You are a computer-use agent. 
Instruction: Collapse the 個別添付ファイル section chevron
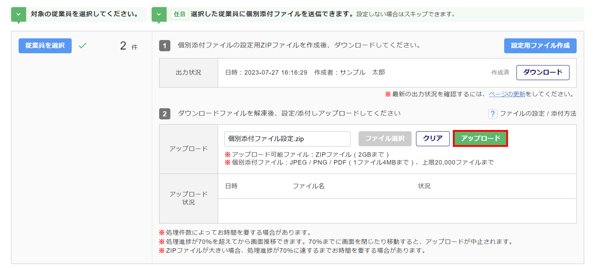[x=159, y=14]
